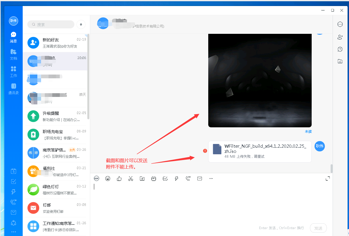Viewport: 349px width, 236px height.
Task: Expand the chat input box to full size
Action: [327, 179]
